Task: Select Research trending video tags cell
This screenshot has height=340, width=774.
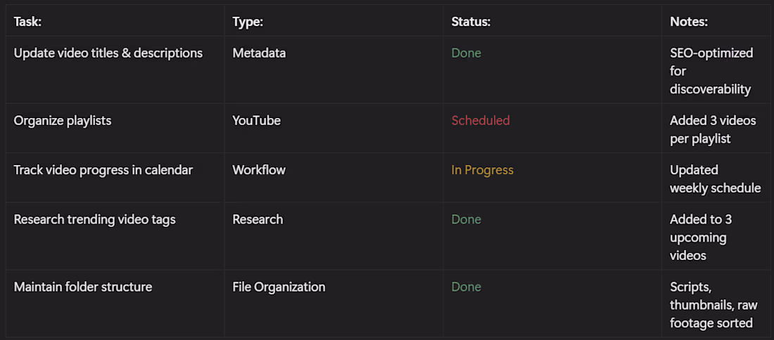Action: (95, 219)
